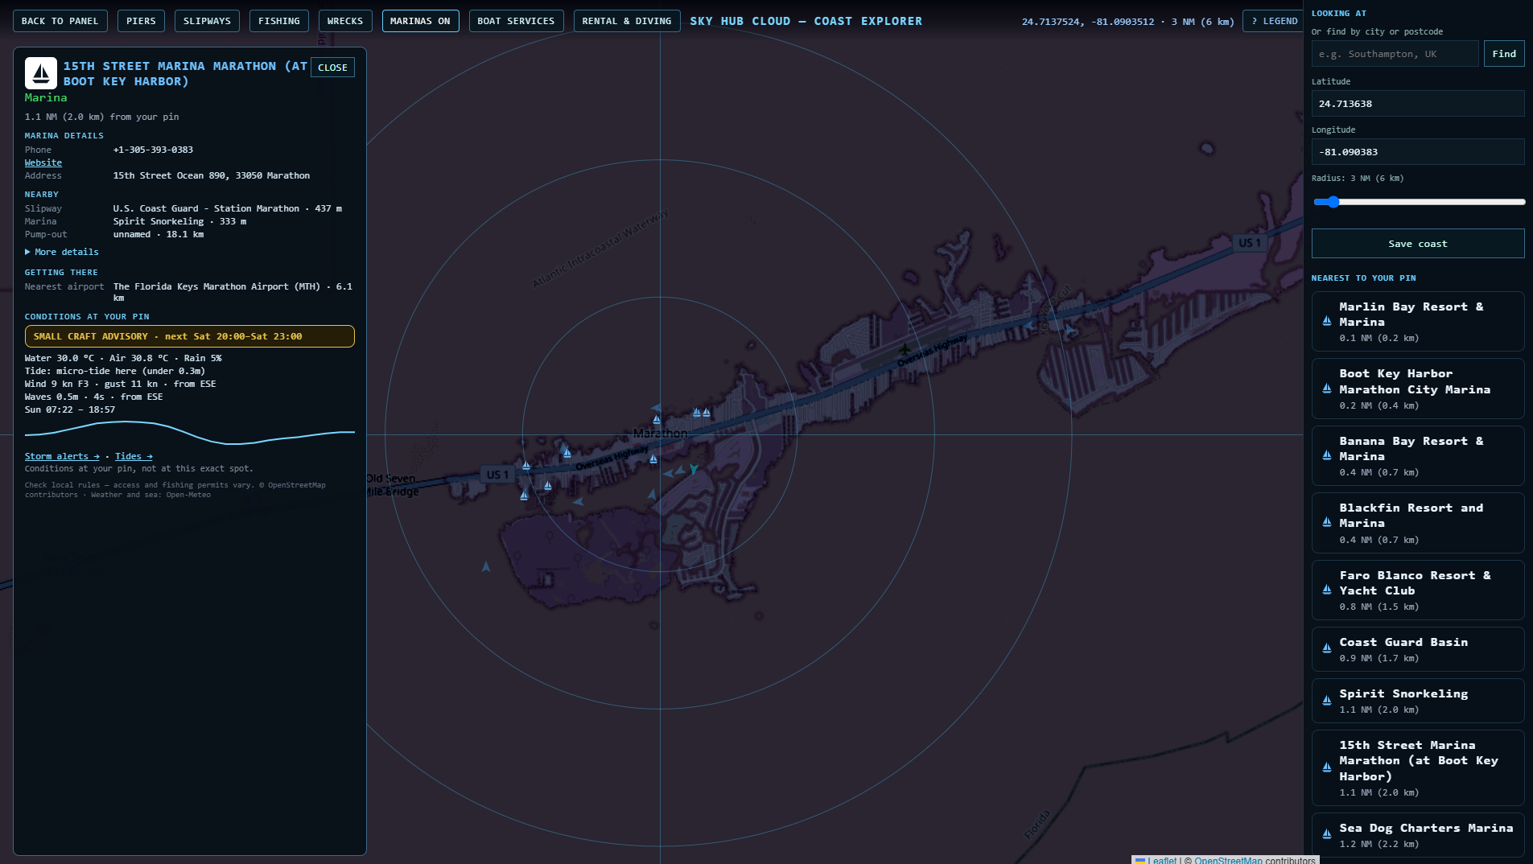The image size is (1533, 864).
Task: Click sailboat icon beside Sea Dog Charters Marina
Action: click(1327, 834)
